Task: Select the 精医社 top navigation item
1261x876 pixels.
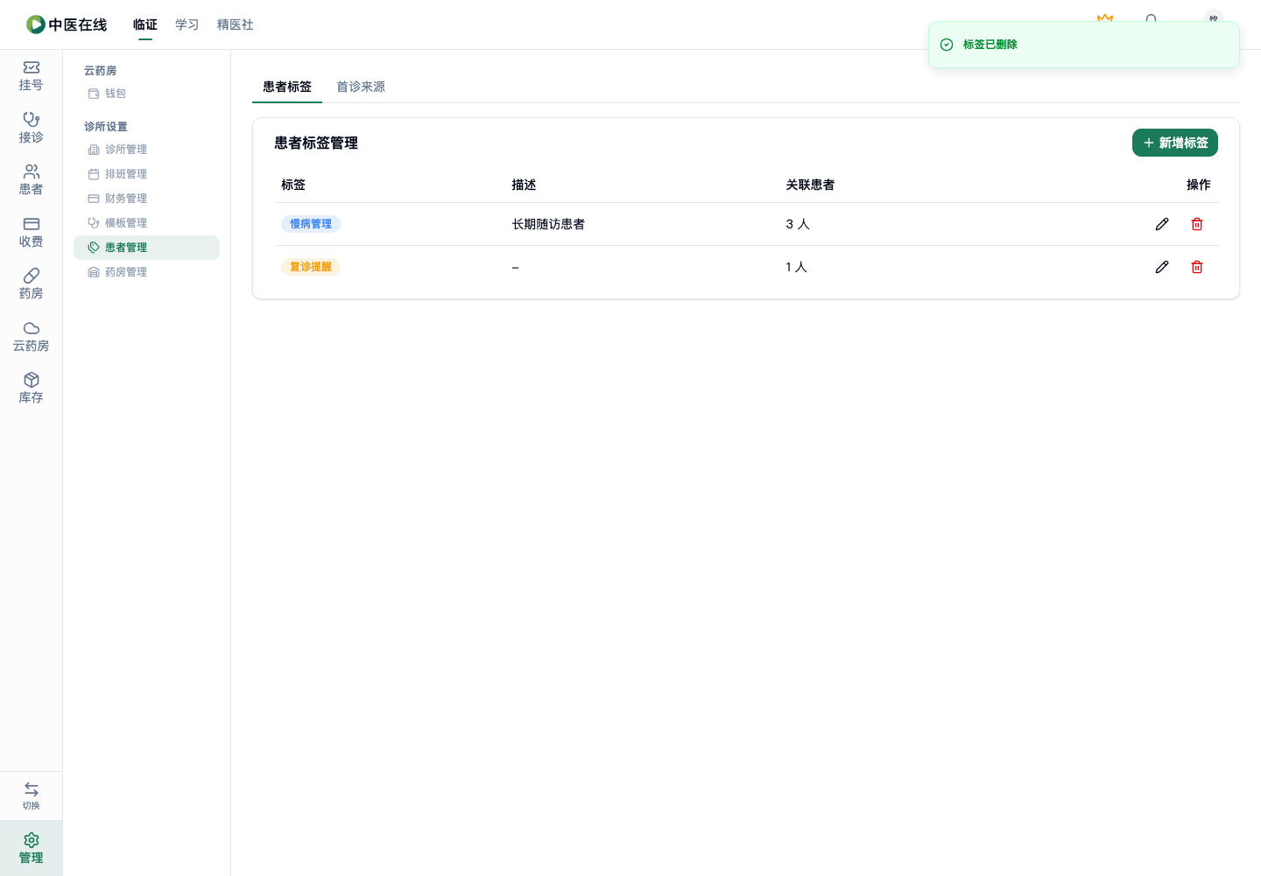Action: [236, 25]
